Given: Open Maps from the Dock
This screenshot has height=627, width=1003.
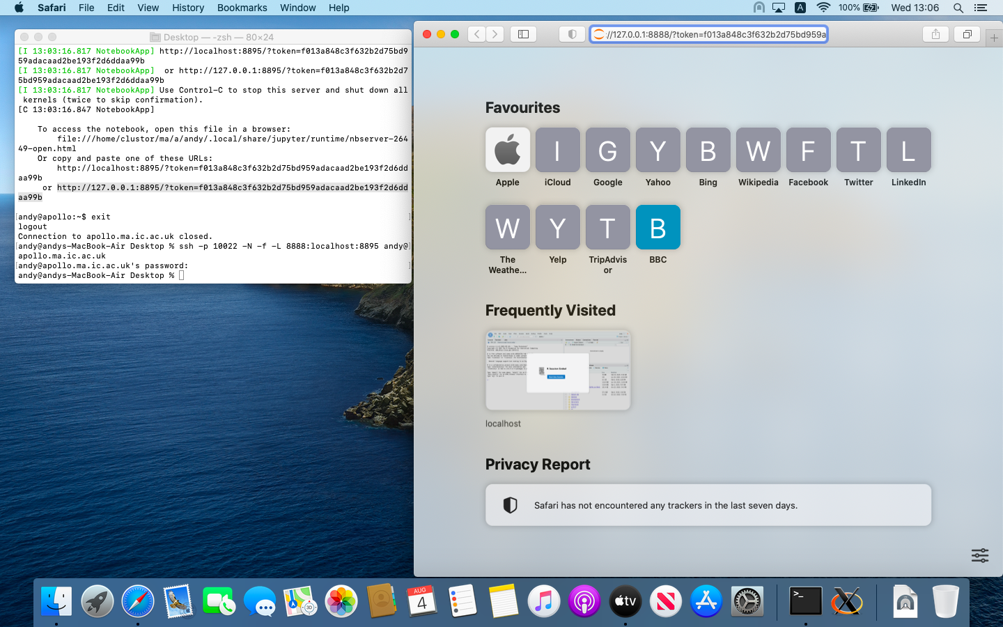Looking at the screenshot, I should click(300, 601).
